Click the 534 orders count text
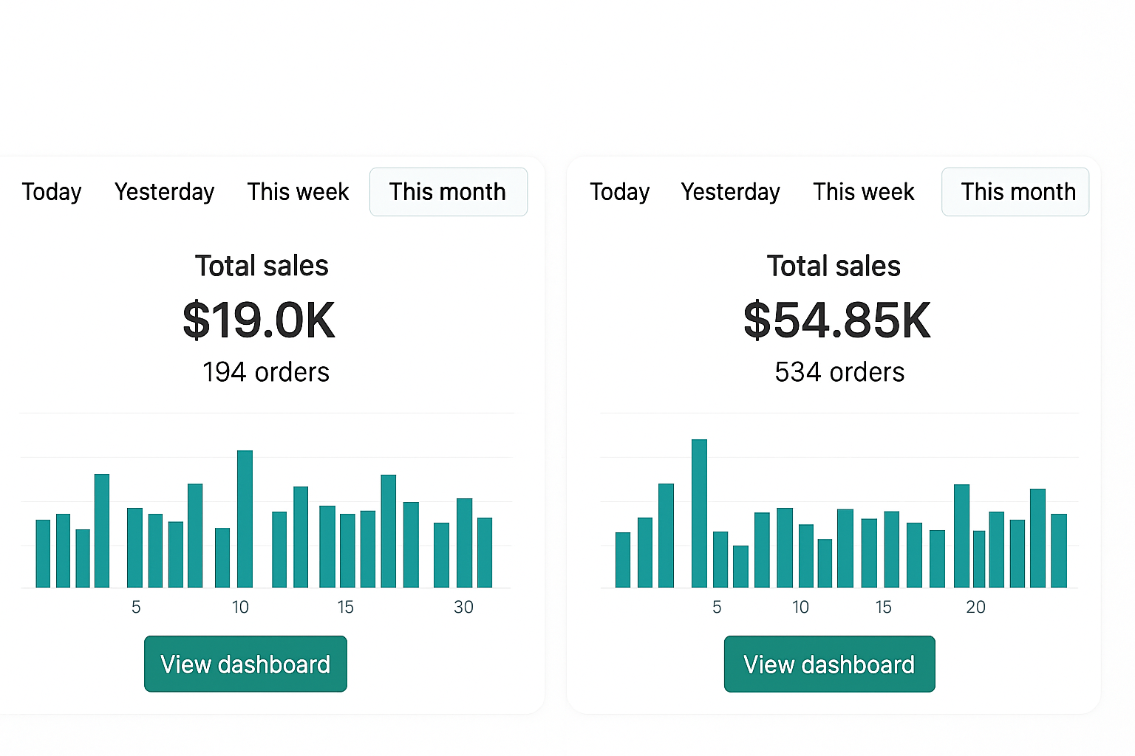The image size is (1135, 756). click(x=839, y=372)
